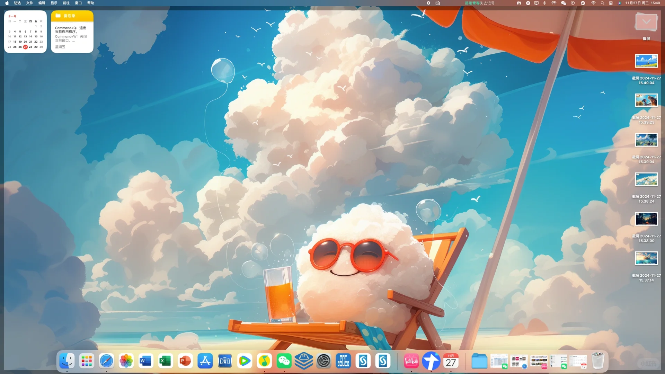Launch Safari browser from the Dock
Screen dimensions: 665x374
point(106,361)
